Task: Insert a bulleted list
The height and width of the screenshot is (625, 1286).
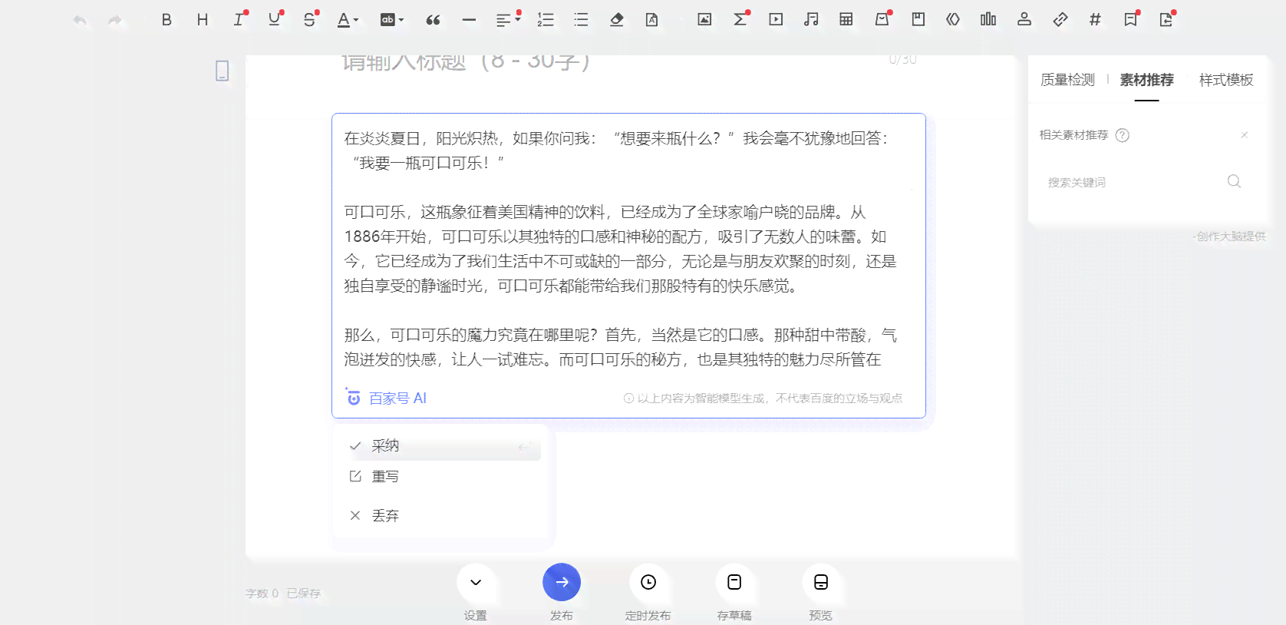Action: (581, 20)
